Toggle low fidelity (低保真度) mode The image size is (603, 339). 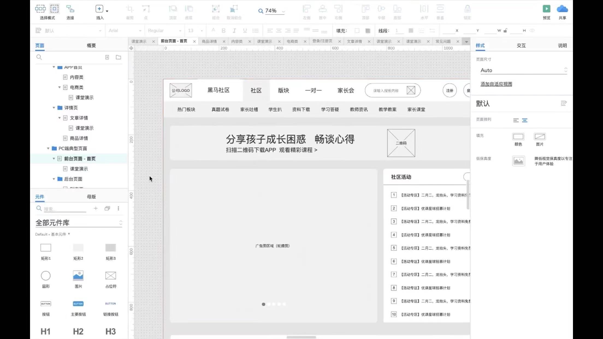coord(518,161)
